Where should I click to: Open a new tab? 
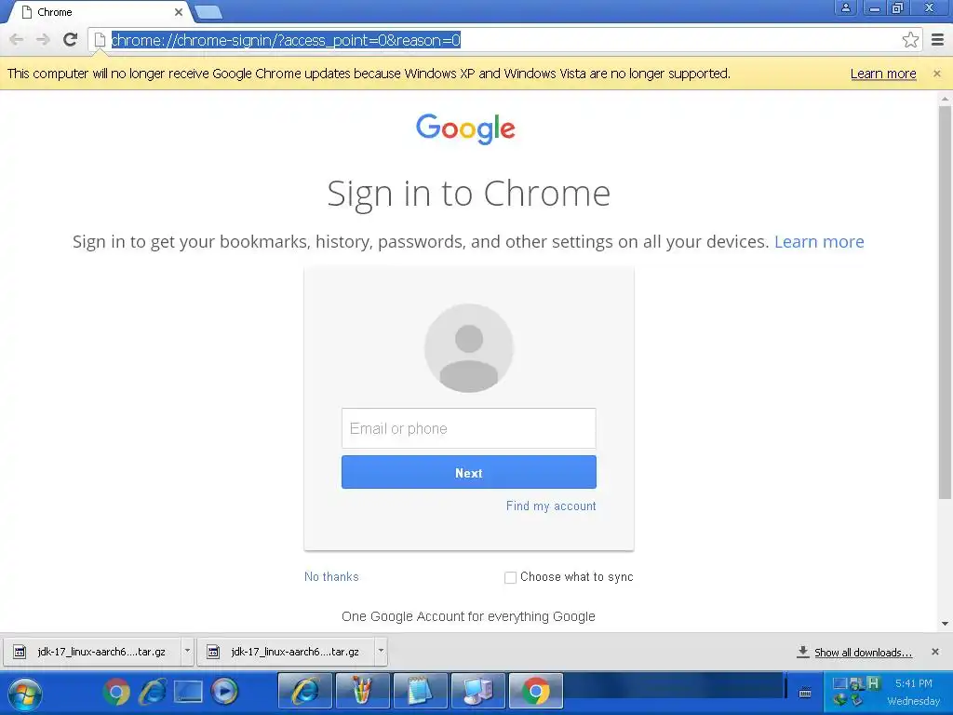[x=208, y=12]
